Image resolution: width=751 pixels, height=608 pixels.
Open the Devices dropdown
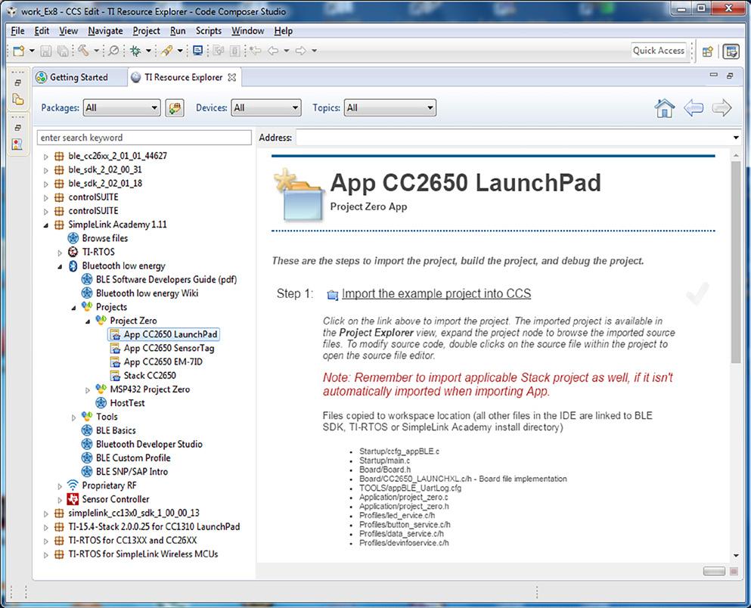coord(265,107)
